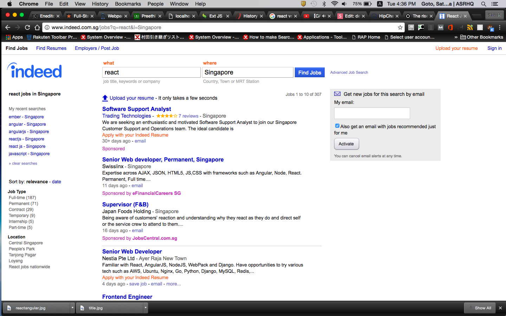
Task: Mute the audio indicator on the CA tab
Action: pyautogui.click(x=324, y=16)
